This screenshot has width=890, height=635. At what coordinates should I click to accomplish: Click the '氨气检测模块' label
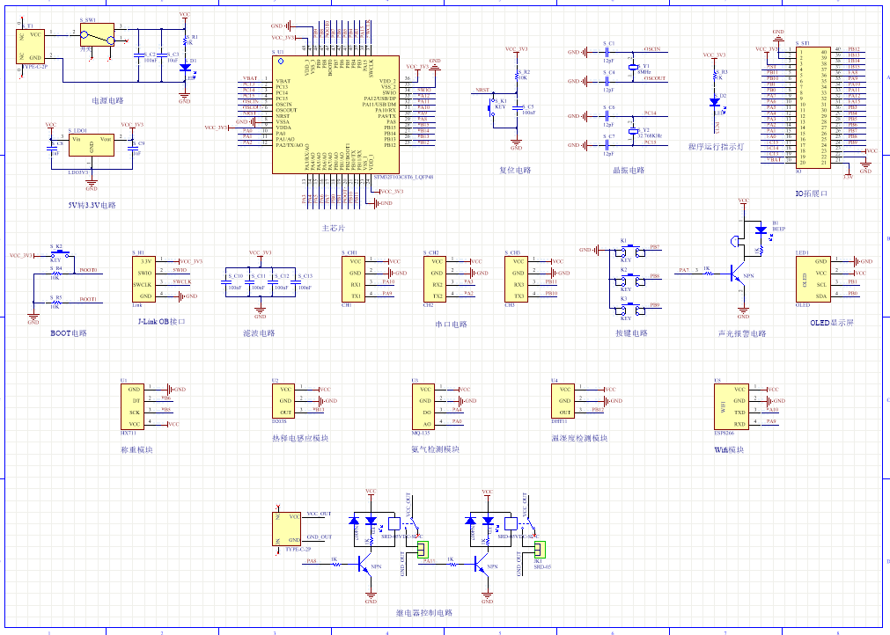coord(436,449)
